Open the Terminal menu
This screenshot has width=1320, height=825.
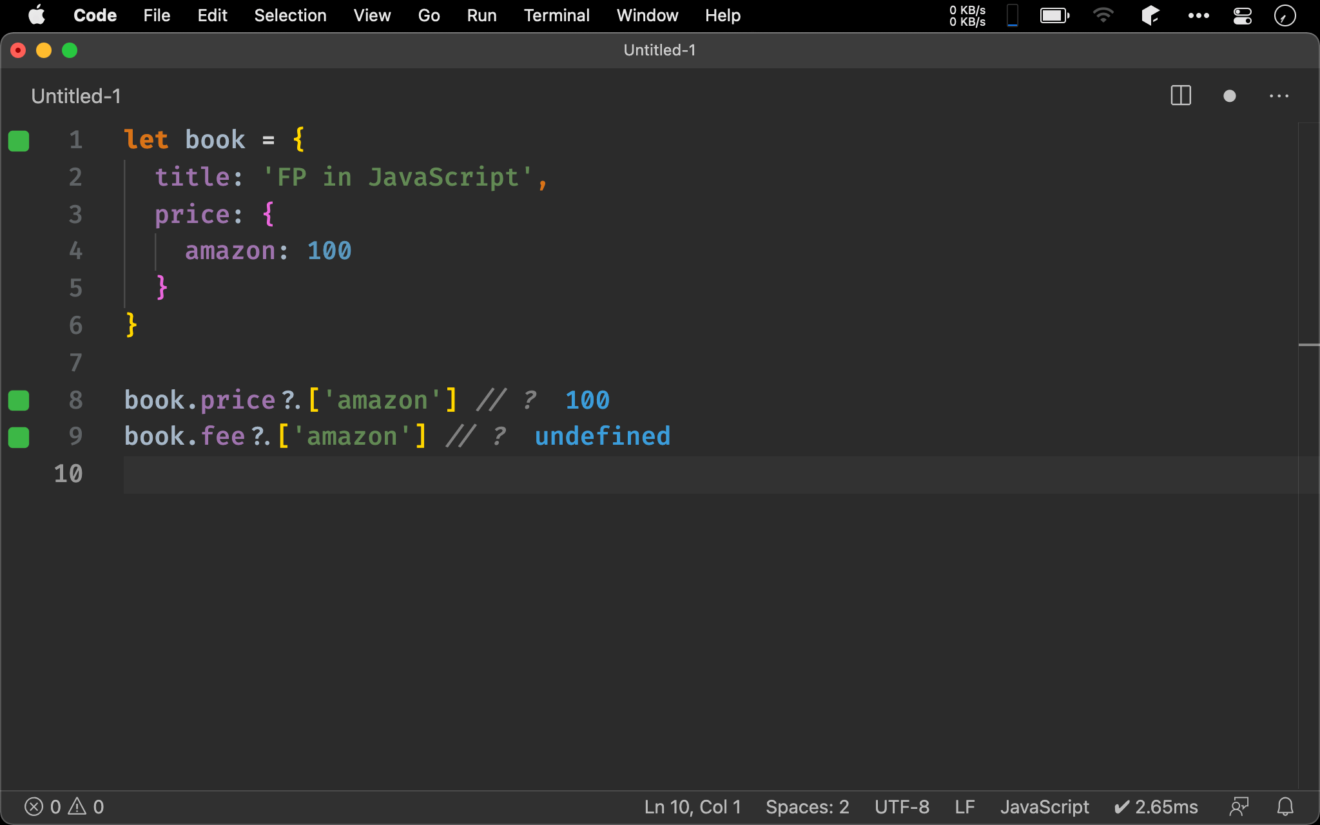coord(556,15)
